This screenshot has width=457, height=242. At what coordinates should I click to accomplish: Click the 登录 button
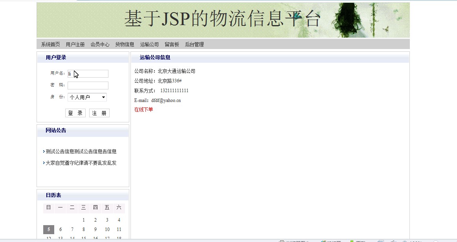(75, 113)
